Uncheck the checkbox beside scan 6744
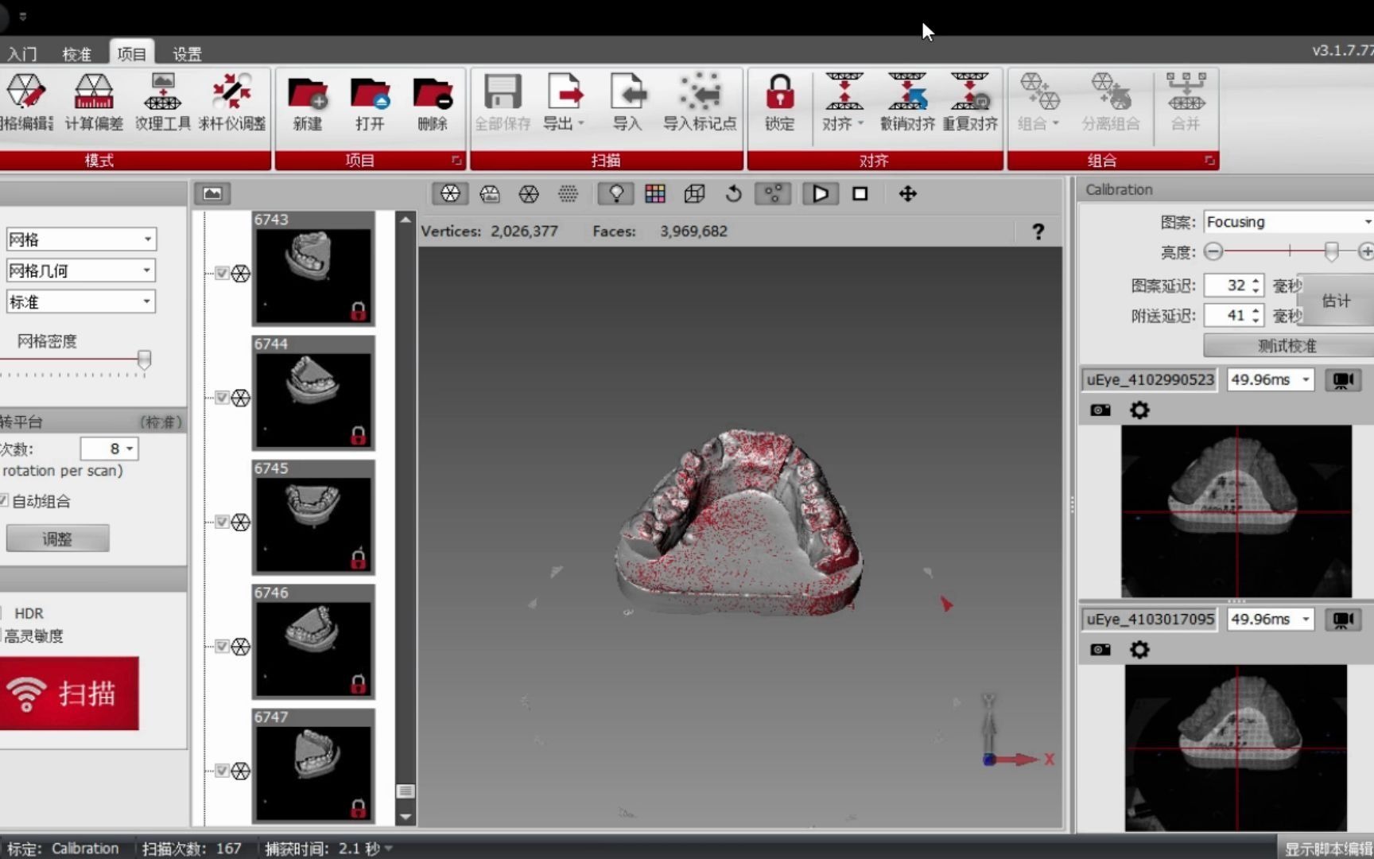The image size is (1374, 859). pos(222,398)
